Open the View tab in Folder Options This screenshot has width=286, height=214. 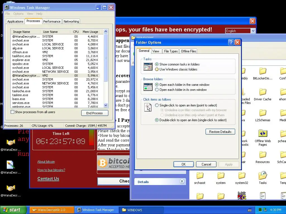[x=156, y=51]
